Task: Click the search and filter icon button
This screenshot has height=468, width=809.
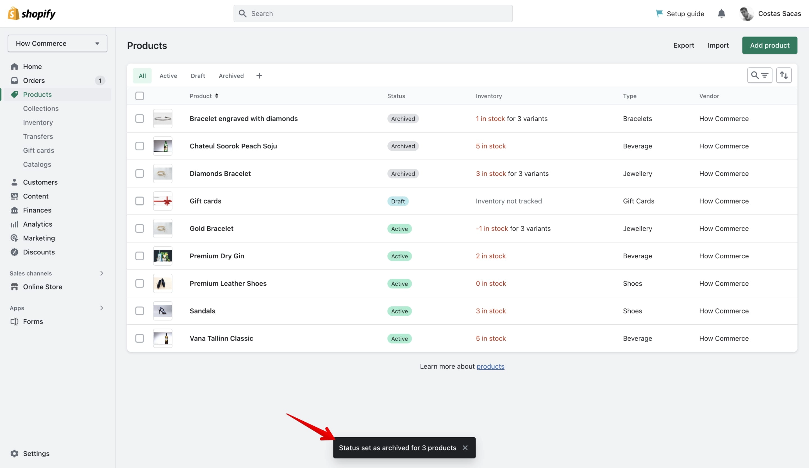Action: click(x=759, y=75)
